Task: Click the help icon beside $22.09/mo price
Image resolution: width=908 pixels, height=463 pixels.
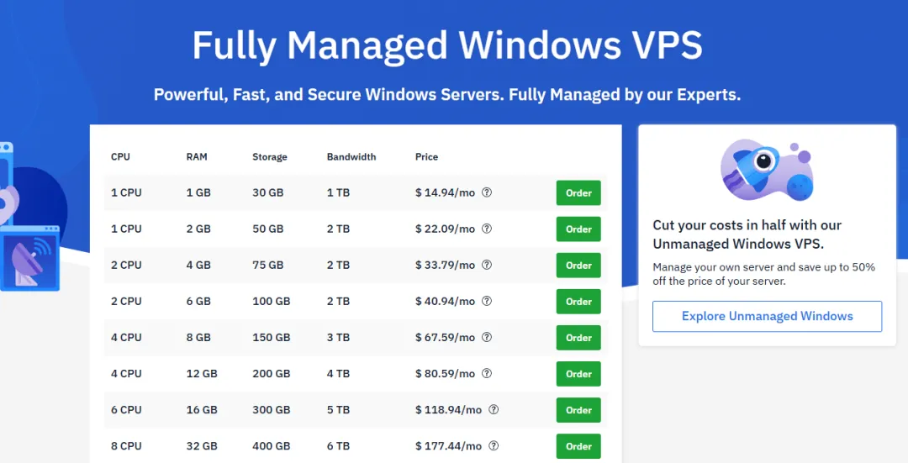Action: (x=487, y=229)
